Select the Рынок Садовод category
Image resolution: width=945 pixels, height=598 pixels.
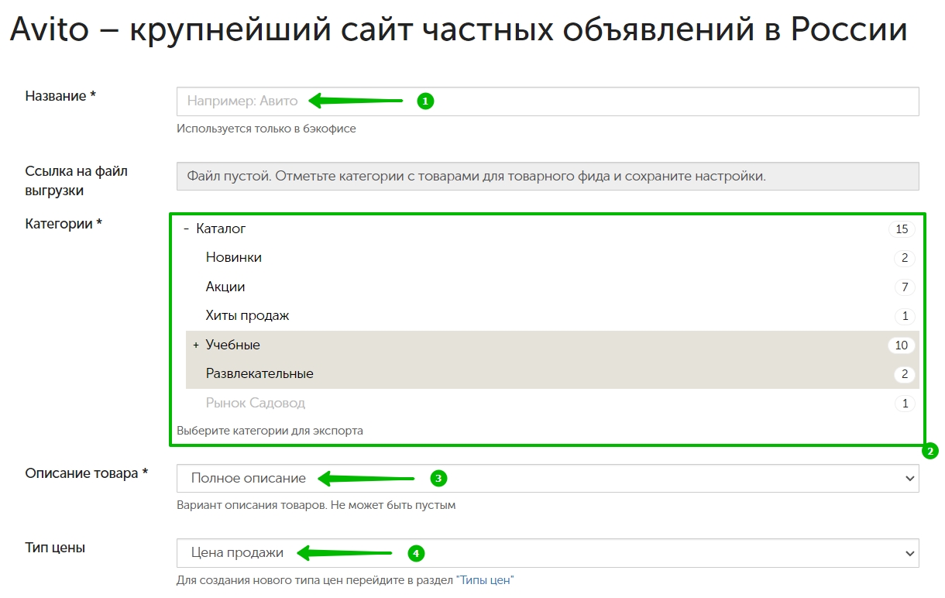(x=256, y=403)
